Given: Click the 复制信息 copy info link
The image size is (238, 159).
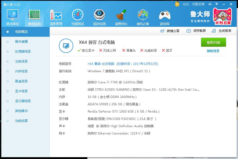Looking at the screenshot, I should click(213, 51).
